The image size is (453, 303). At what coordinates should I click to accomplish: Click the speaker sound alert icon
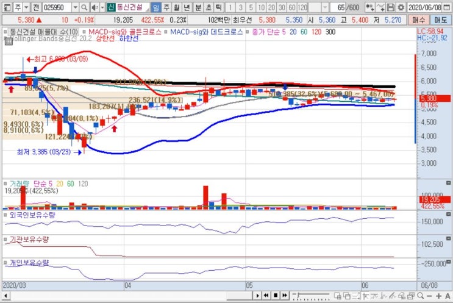click(95, 7)
